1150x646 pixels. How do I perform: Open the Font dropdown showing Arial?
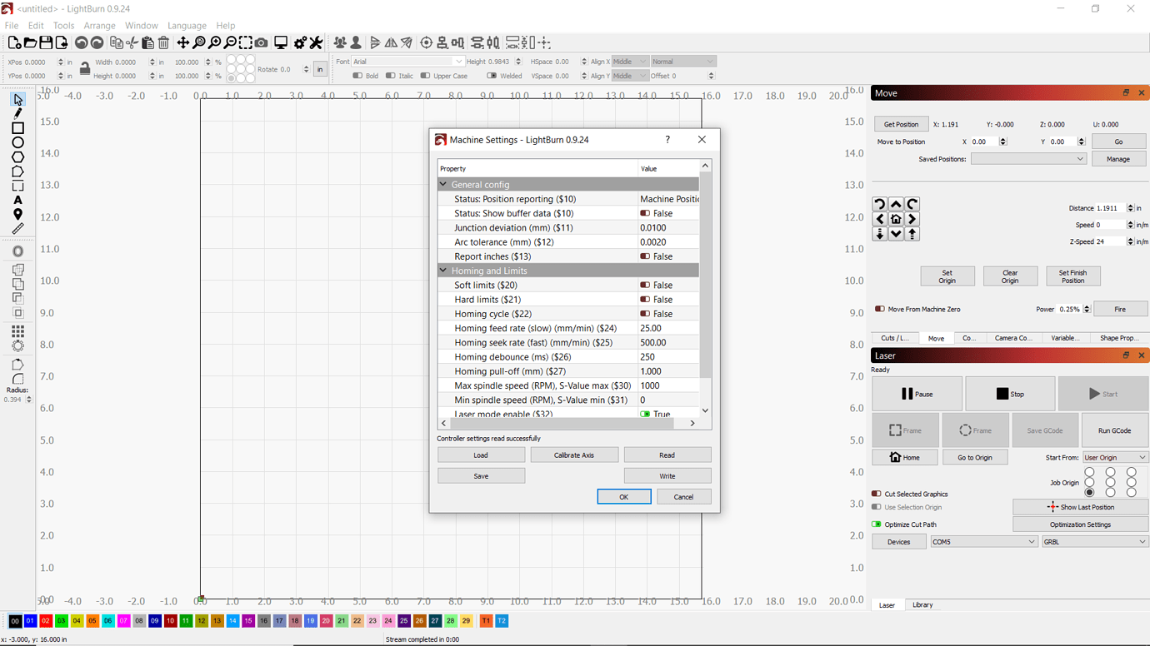click(407, 62)
